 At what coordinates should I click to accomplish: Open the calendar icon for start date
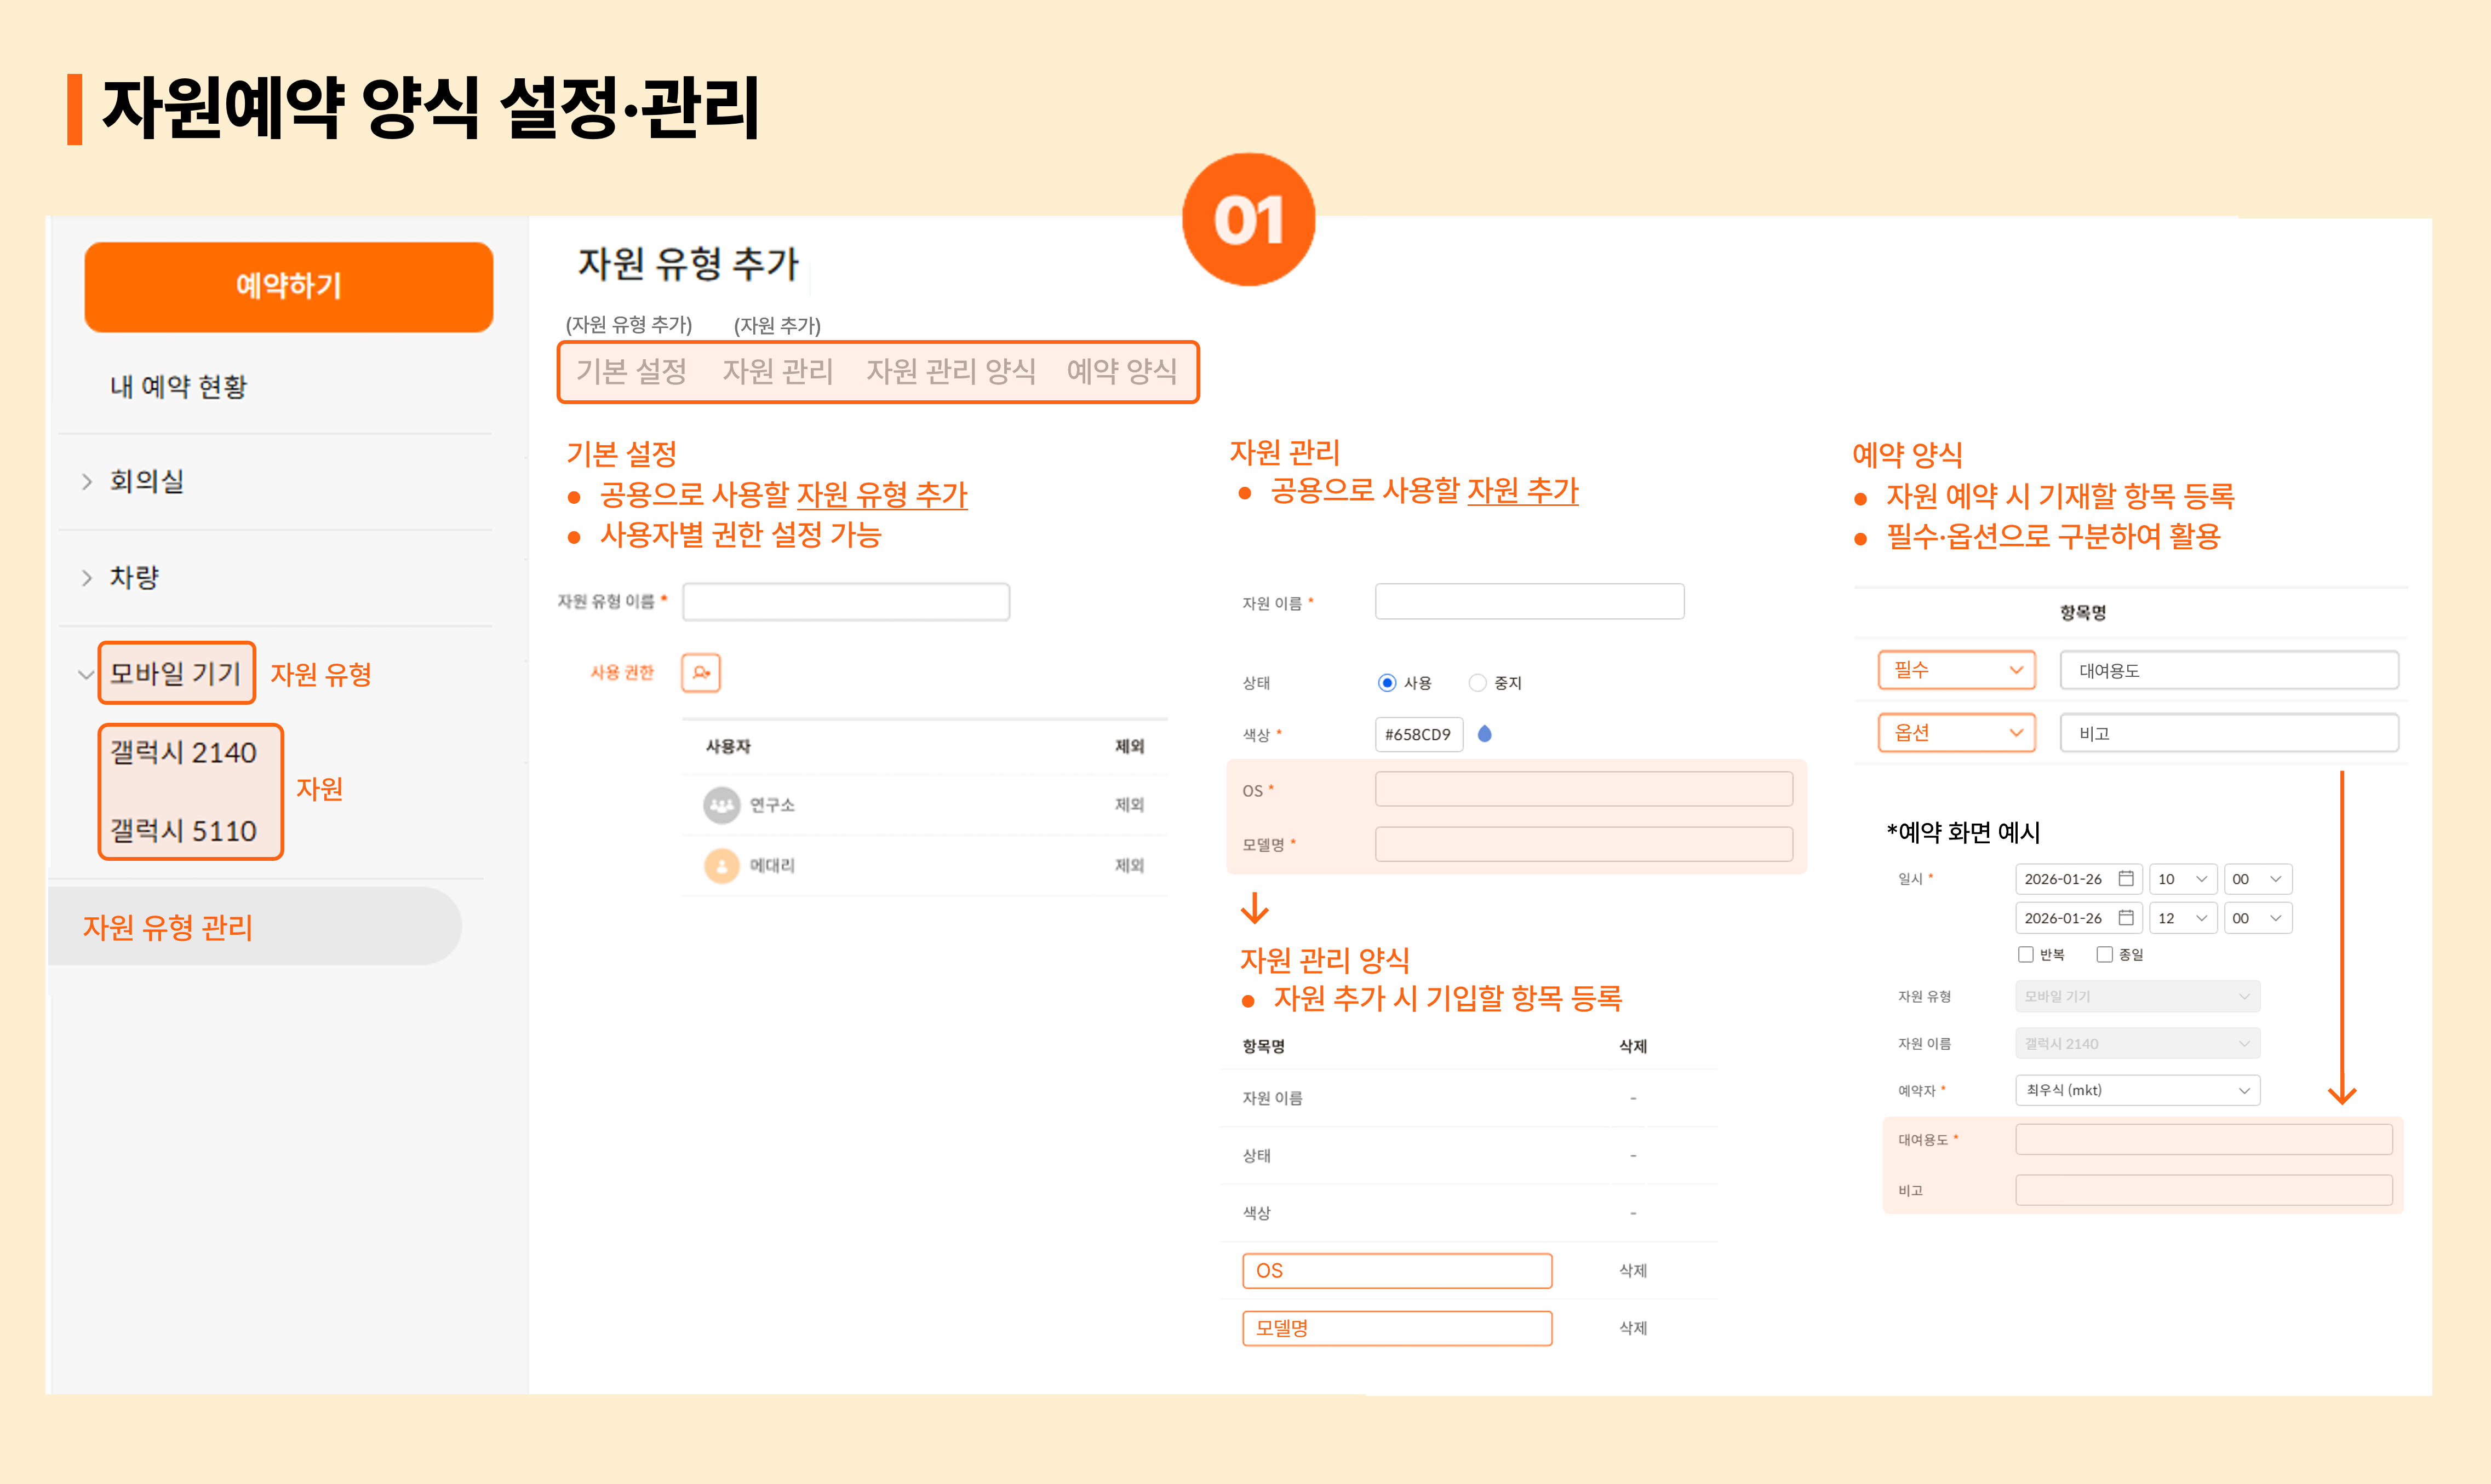(x=2126, y=878)
